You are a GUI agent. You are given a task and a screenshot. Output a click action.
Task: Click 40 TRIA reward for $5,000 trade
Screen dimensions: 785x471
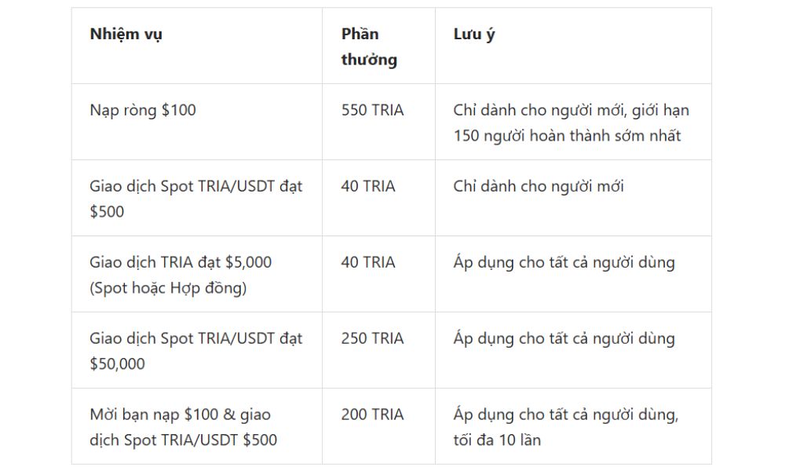[368, 262]
